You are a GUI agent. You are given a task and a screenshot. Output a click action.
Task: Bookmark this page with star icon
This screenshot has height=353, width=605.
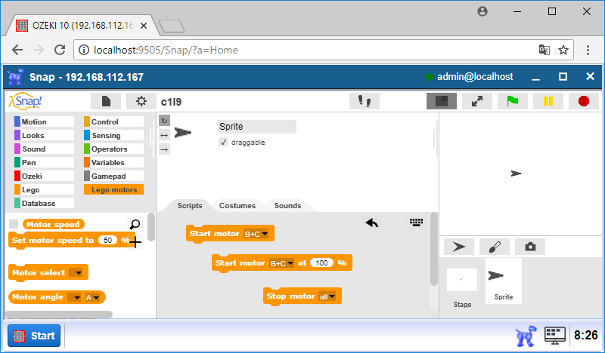click(x=563, y=50)
